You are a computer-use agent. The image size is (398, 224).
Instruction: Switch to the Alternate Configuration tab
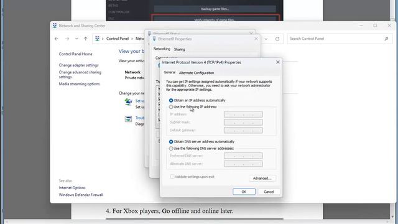[197, 73]
